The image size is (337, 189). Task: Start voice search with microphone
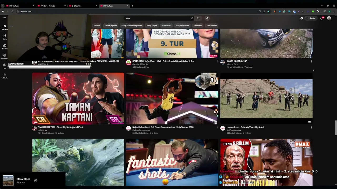[207, 18]
